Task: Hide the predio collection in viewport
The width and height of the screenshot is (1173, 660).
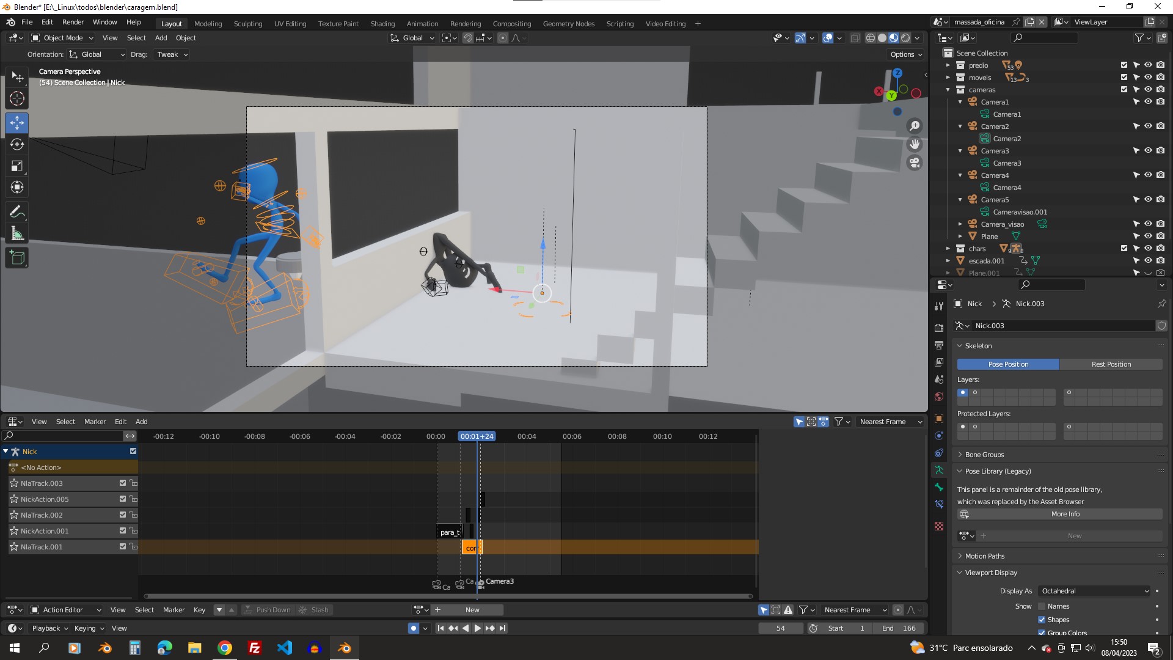Action: point(1148,65)
